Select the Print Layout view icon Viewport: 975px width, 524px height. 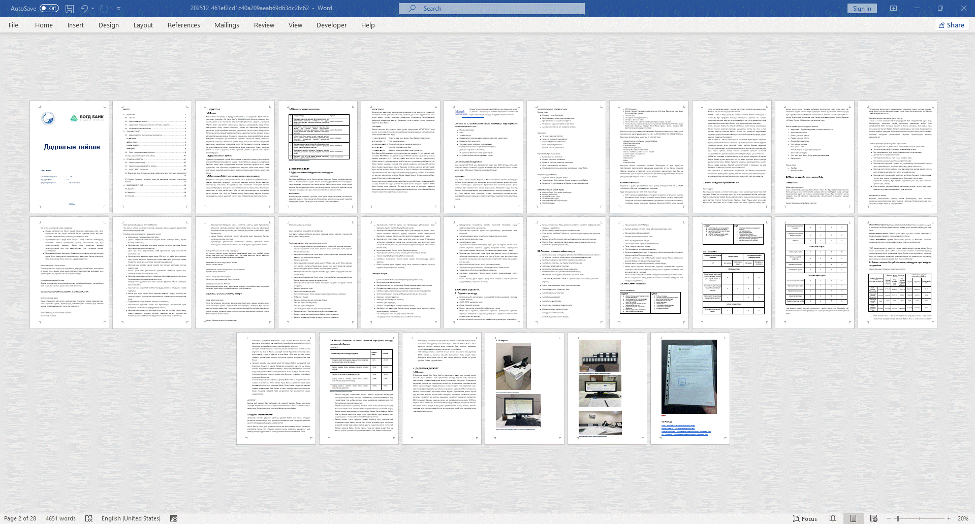[x=854, y=518]
